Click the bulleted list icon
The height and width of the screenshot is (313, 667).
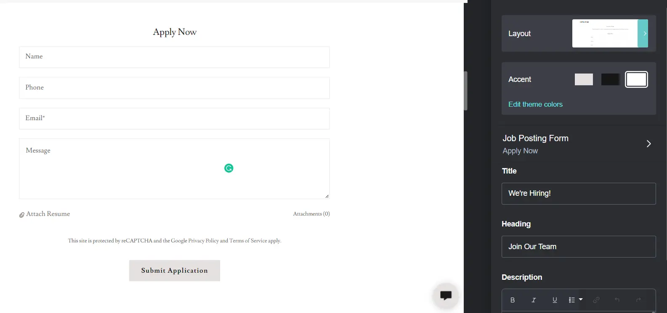(572, 300)
